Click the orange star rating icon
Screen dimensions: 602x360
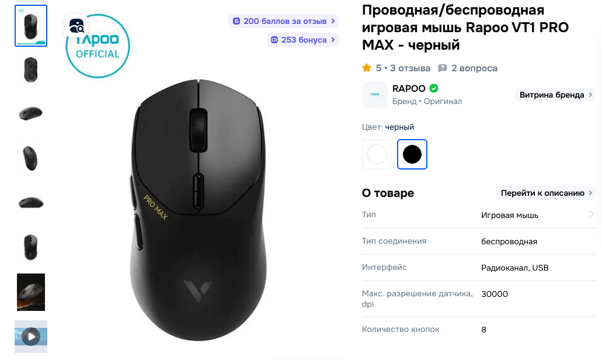[x=367, y=68]
